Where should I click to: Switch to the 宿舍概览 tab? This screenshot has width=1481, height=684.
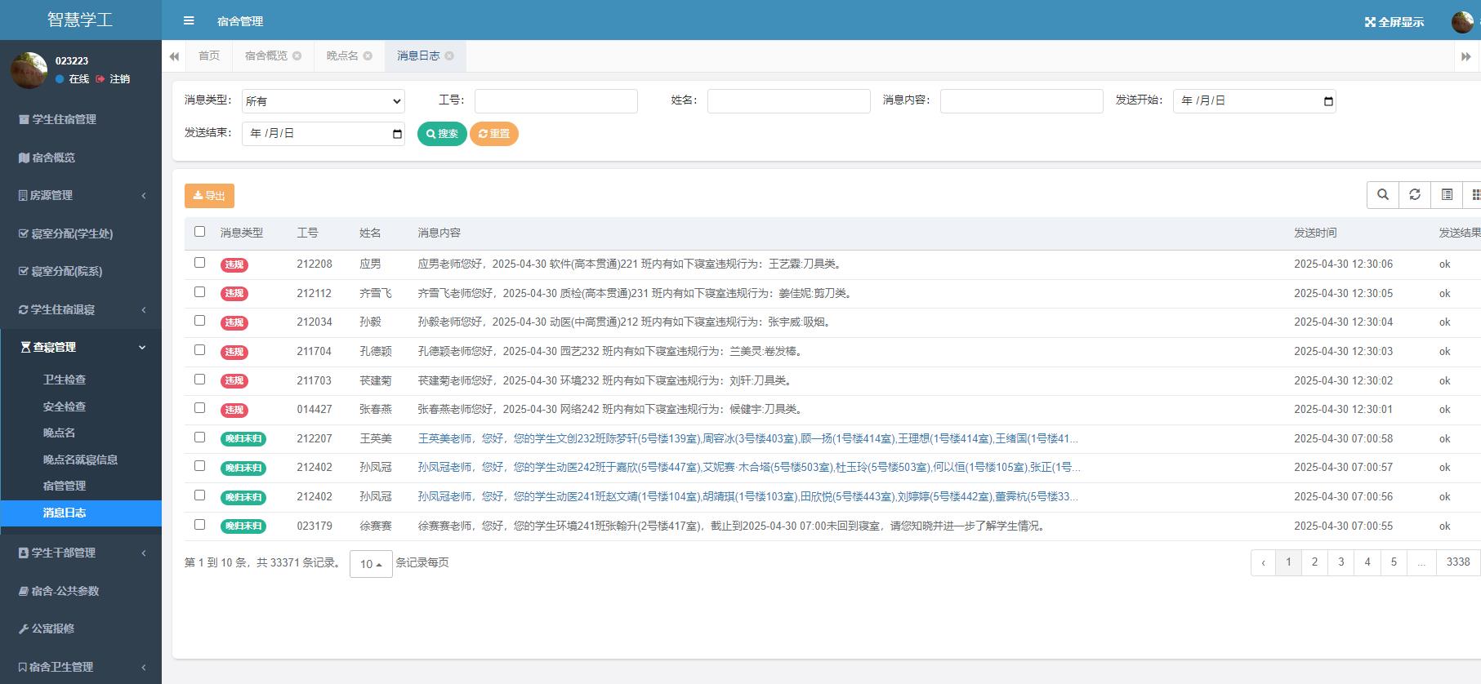pyautogui.click(x=266, y=56)
